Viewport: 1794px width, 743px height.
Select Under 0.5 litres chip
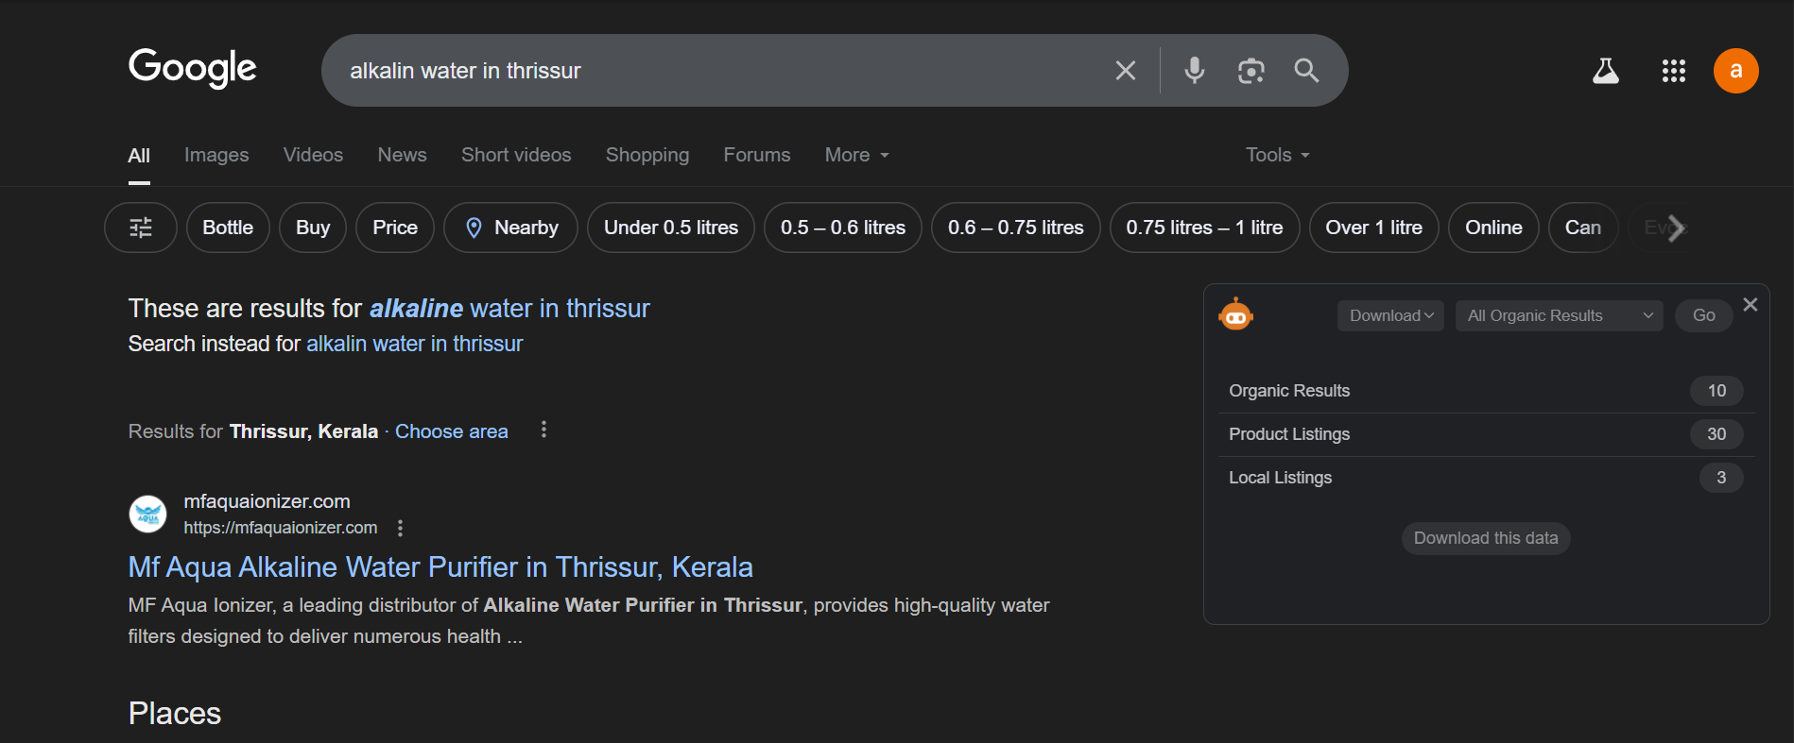click(671, 228)
